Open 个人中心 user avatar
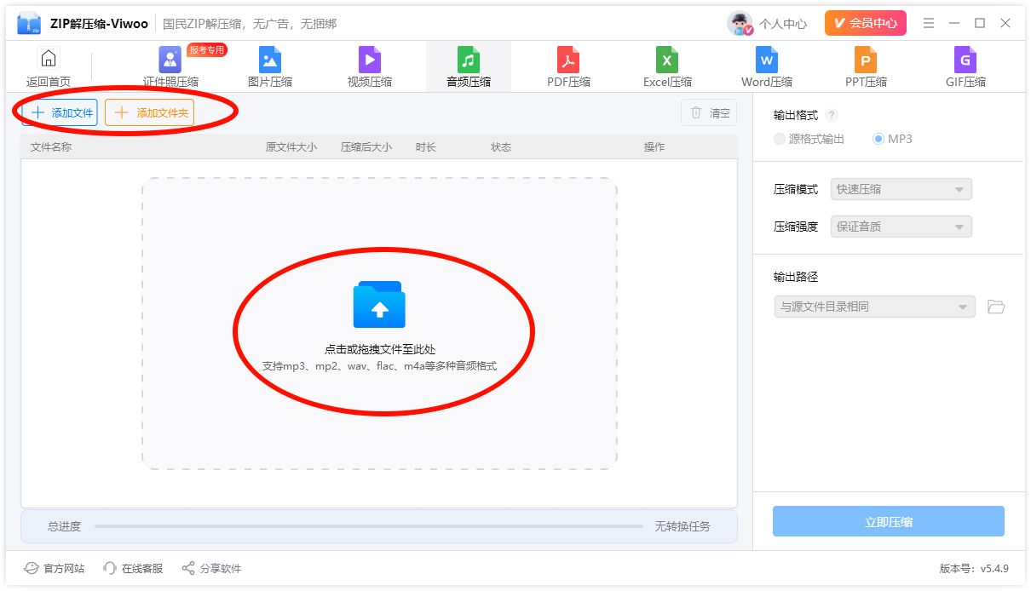 740,23
